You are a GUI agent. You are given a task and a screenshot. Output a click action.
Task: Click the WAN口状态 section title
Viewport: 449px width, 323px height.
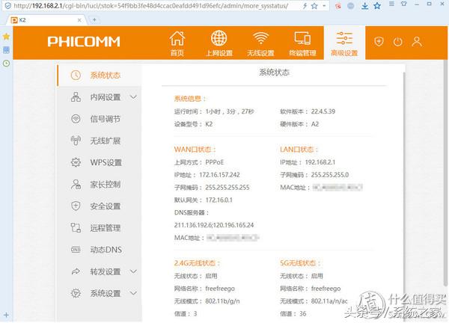pyautogui.click(x=195, y=150)
